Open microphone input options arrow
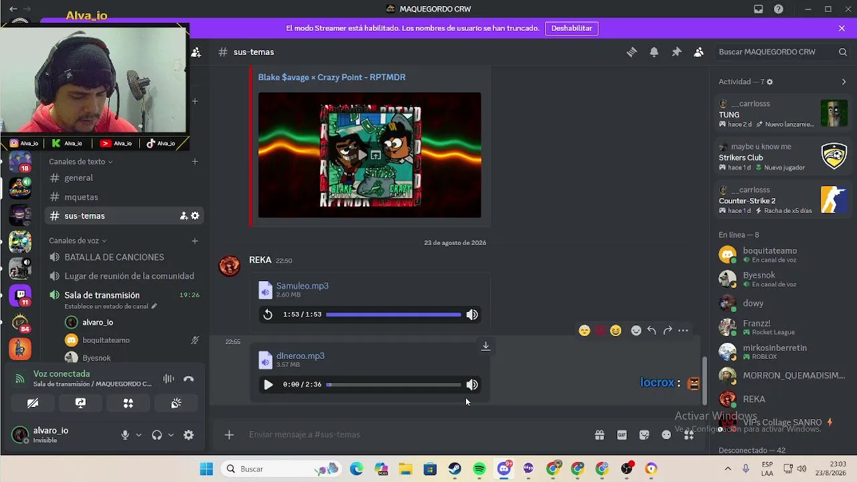 click(139, 435)
